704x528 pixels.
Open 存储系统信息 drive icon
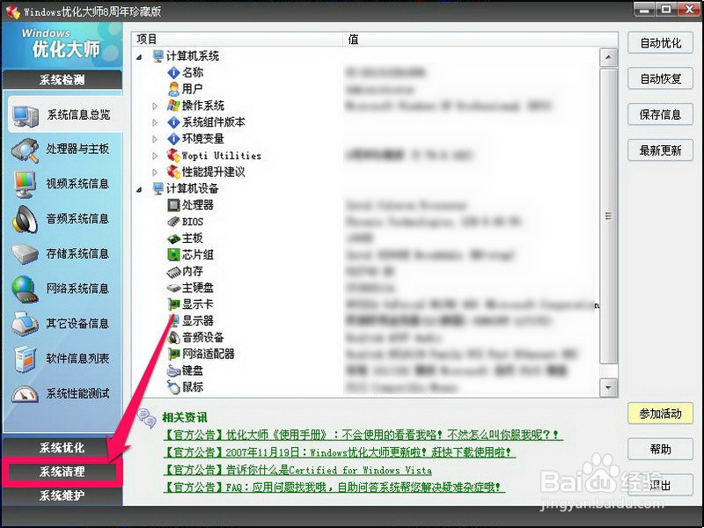[x=26, y=254]
